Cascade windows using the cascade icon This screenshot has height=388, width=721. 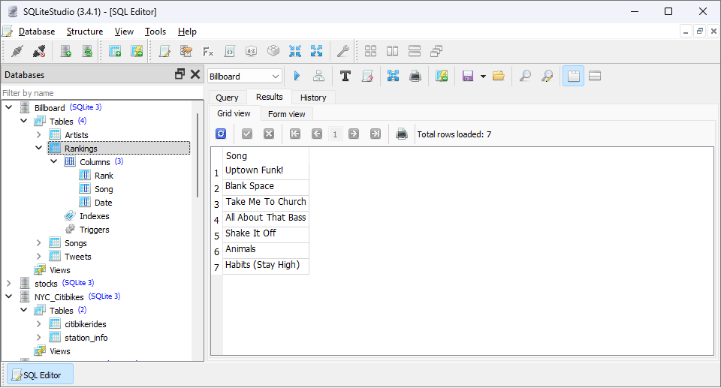tap(436, 51)
